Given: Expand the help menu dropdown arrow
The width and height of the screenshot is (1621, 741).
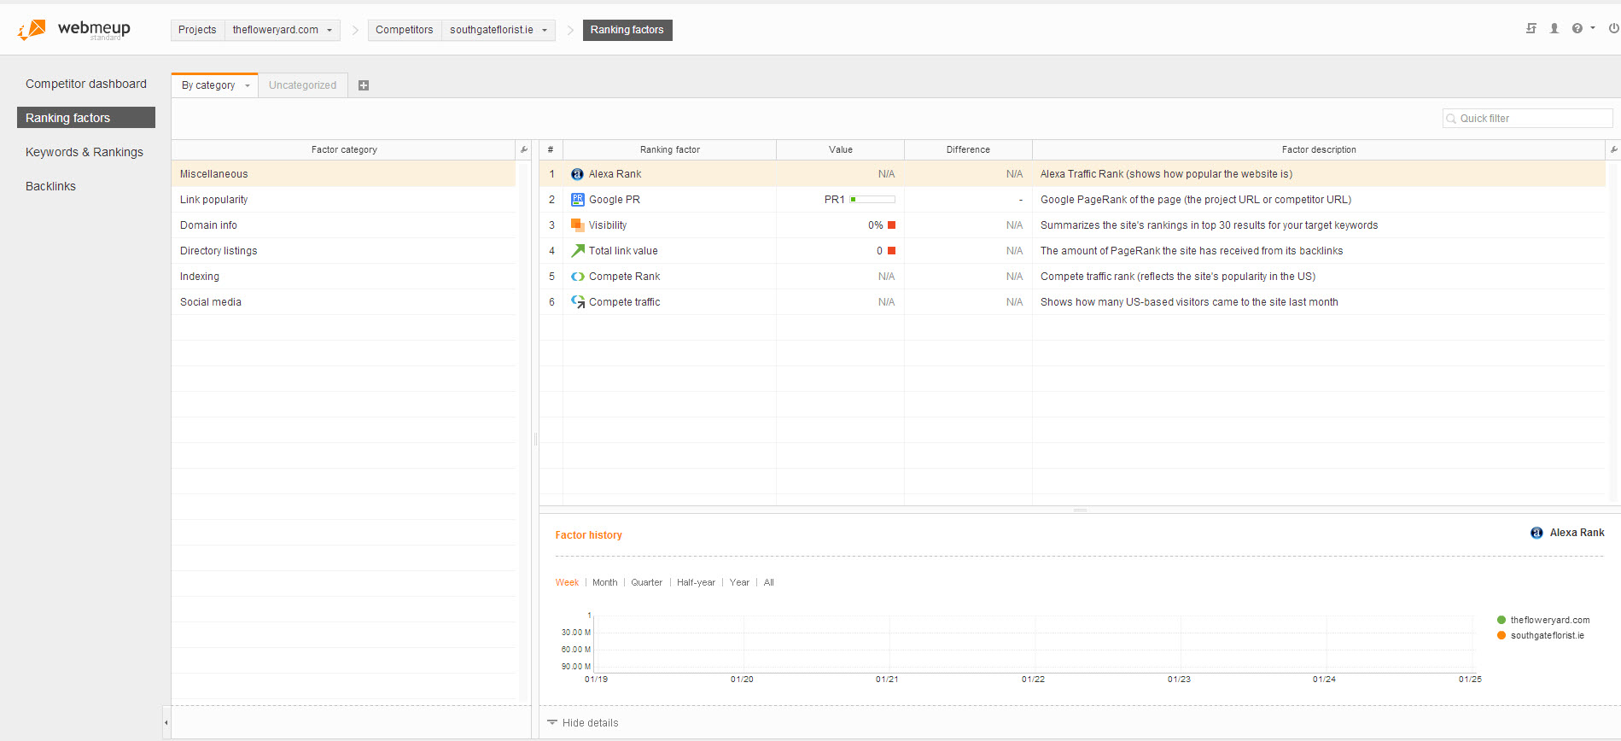Looking at the screenshot, I should coord(1593,28).
